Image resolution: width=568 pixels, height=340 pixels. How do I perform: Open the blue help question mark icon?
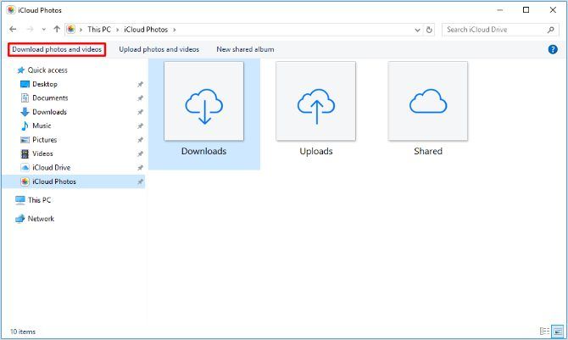tap(553, 49)
